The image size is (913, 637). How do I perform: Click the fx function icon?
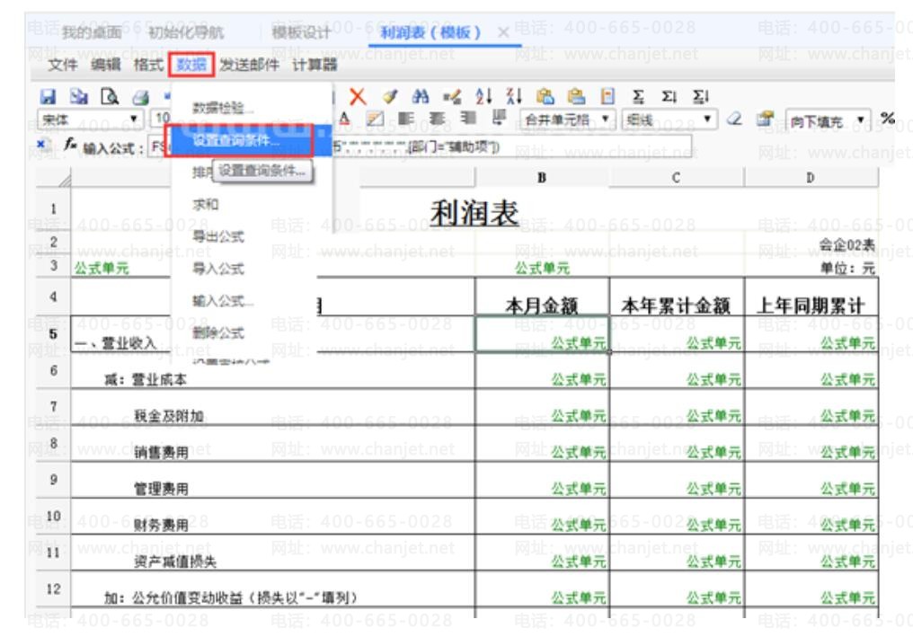70,144
